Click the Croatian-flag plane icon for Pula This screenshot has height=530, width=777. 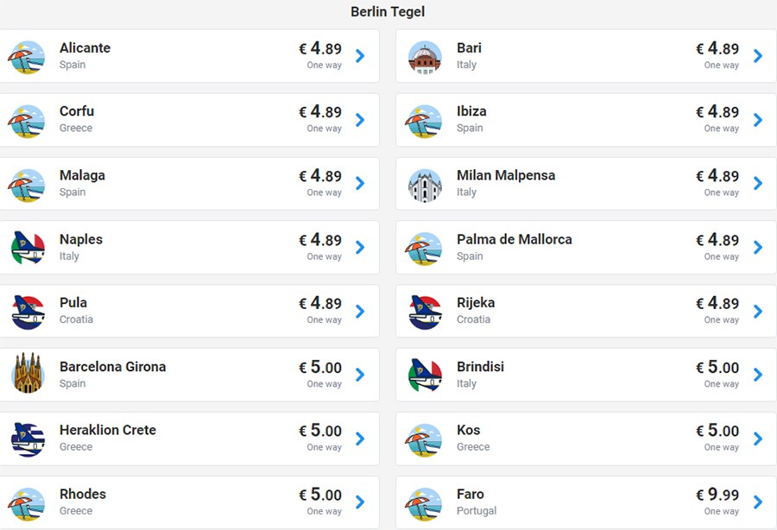click(27, 312)
